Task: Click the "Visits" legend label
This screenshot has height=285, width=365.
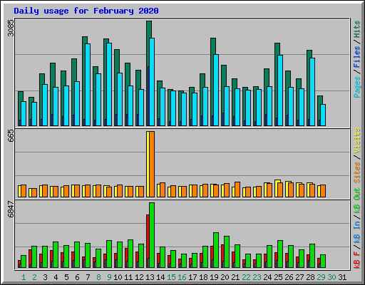Action: 356,140
